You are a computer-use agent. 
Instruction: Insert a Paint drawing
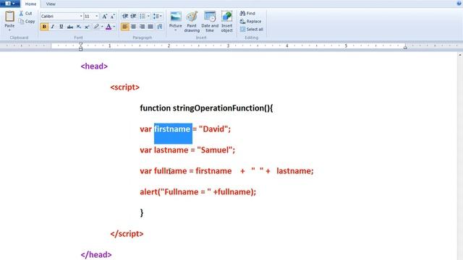pyautogui.click(x=192, y=22)
